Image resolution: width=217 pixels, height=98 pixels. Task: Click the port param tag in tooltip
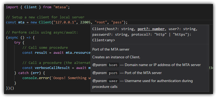(113, 73)
